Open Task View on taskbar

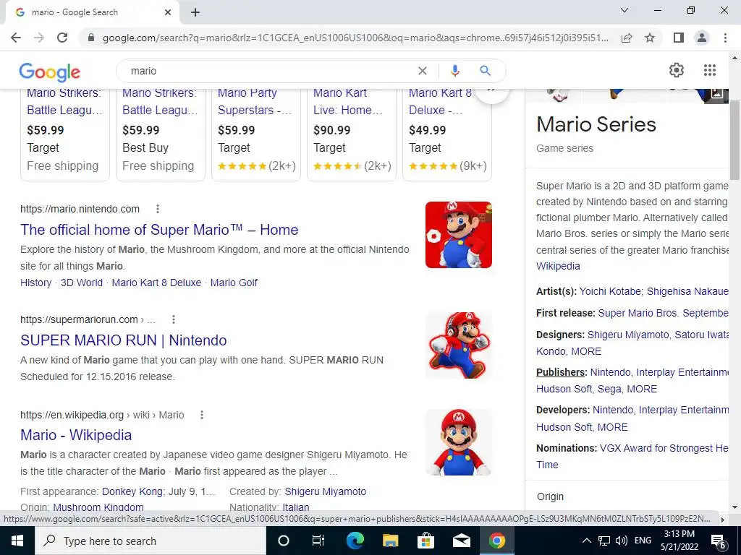pos(318,541)
